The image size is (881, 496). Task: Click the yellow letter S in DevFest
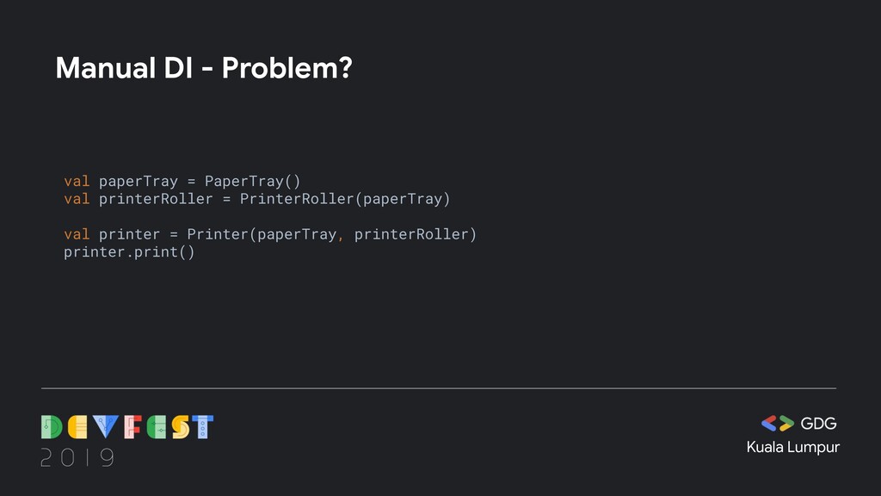(181, 427)
